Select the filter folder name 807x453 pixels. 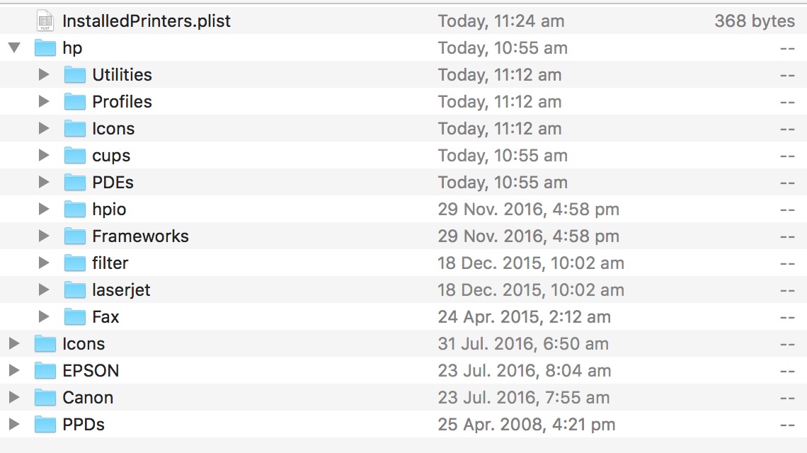point(110,263)
